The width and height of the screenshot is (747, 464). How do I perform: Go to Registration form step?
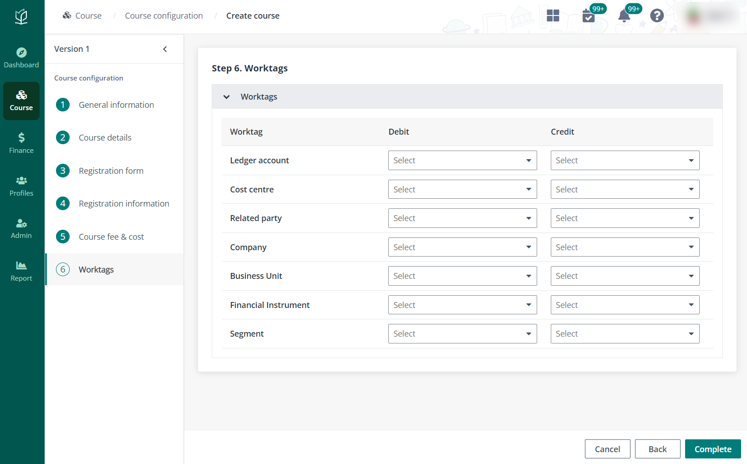pyautogui.click(x=111, y=171)
